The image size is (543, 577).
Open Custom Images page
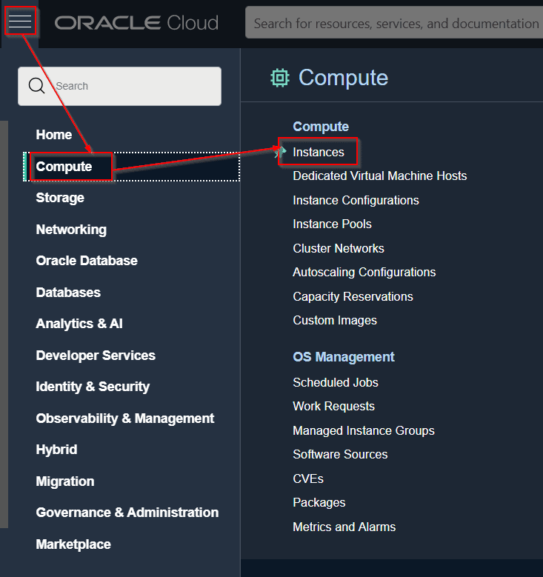[x=335, y=320]
